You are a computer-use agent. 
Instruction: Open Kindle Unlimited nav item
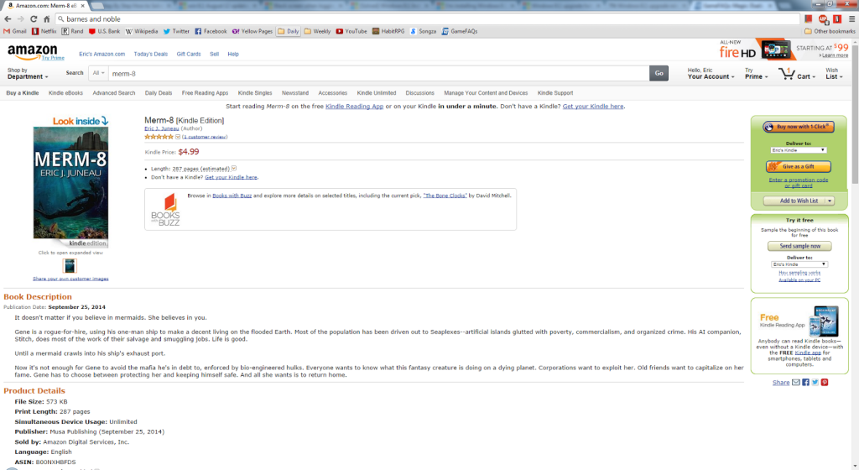tap(377, 93)
